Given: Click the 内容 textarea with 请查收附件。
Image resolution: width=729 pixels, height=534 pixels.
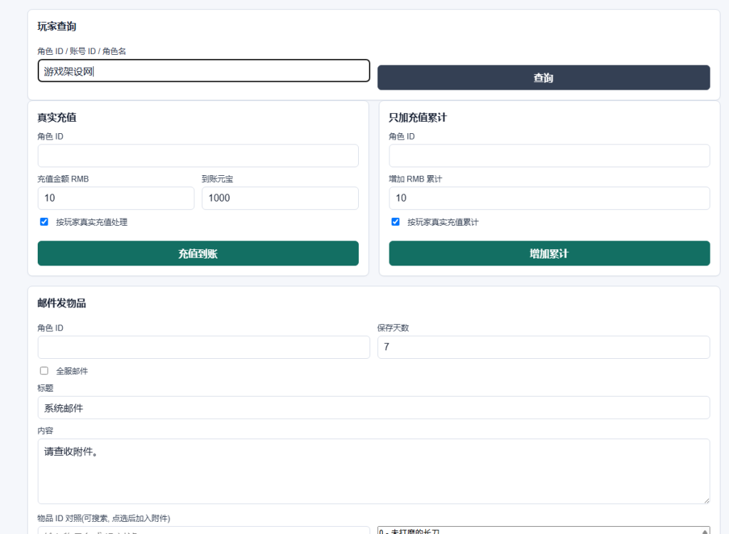Looking at the screenshot, I should (x=374, y=471).
